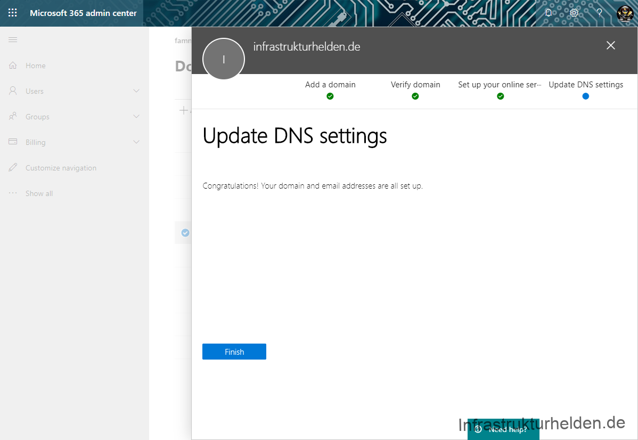Expand the Groups menu chevron
This screenshot has height=440, width=638.
(136, 117)
